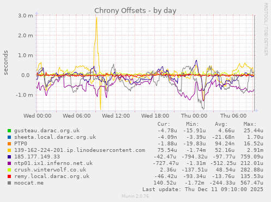271x202 pixels.
Task: Click the Last update timestamp line
Action: pyautogui.click(x=203, y=189)
